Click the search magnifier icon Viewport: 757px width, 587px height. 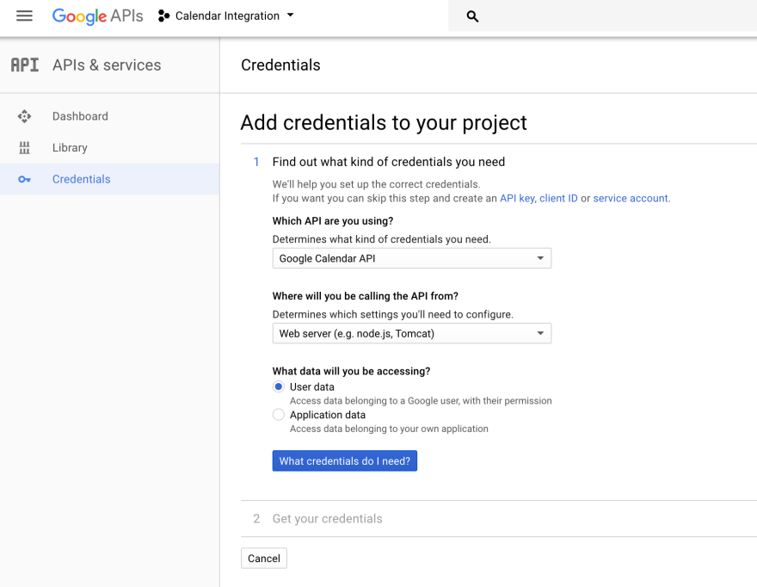pos(472,16)
